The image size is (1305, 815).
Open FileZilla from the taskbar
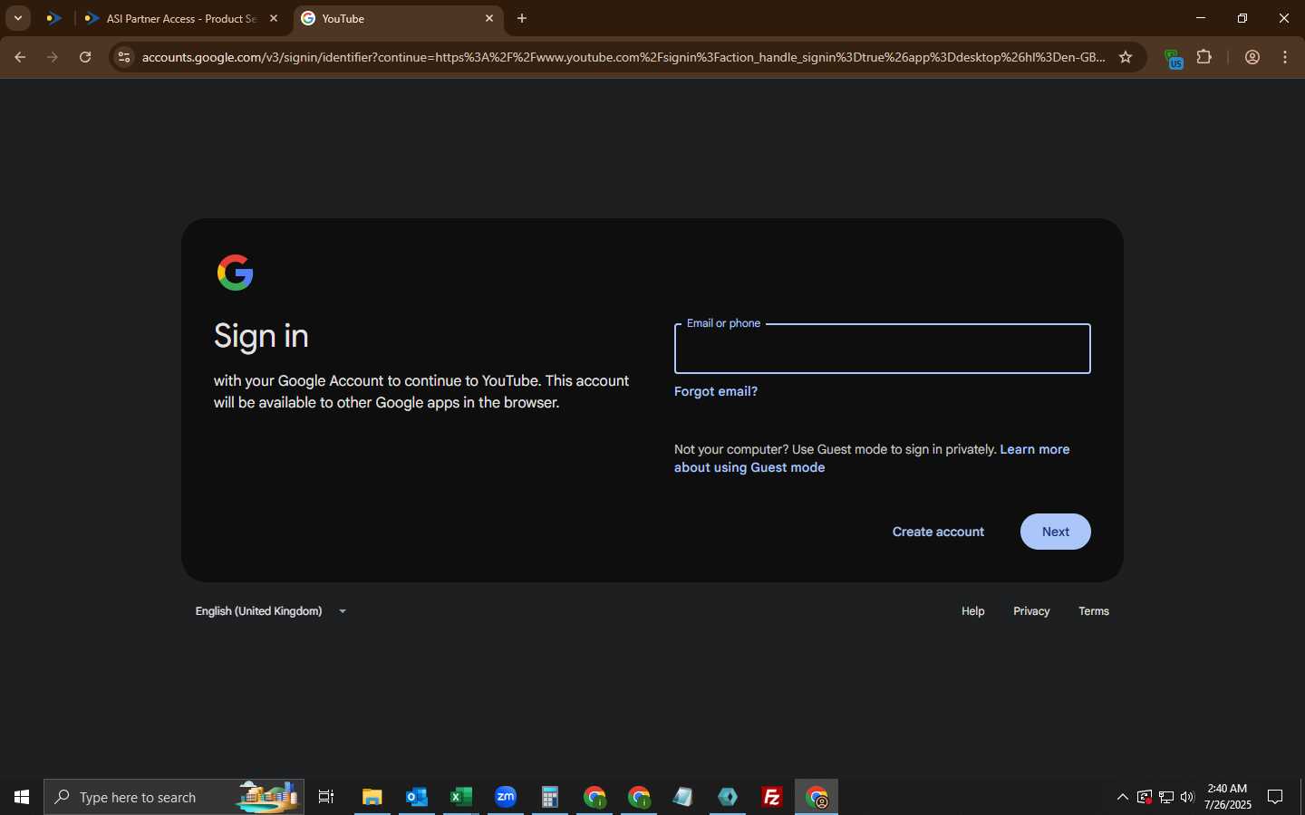click(772, 797)
